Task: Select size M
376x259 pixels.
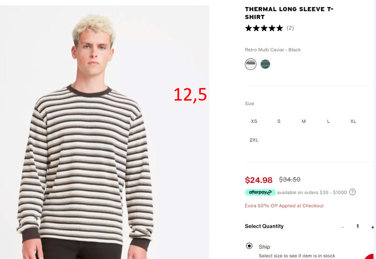Action: (x=304, y=121)
